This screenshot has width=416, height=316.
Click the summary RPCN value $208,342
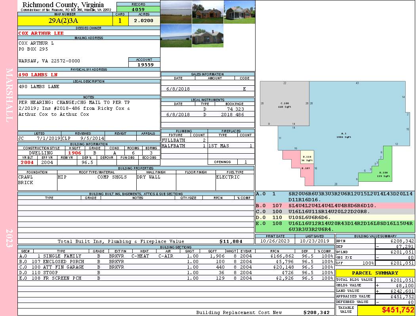(x=402, y=241)
